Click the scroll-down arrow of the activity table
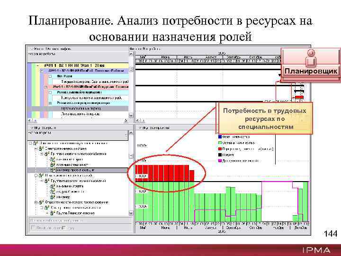 click(131, 115)
